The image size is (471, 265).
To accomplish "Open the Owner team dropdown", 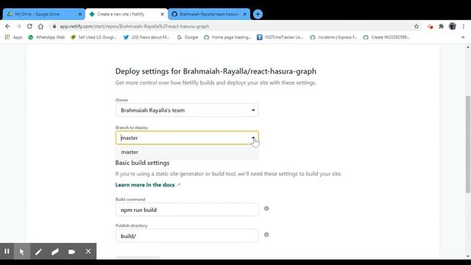I will (x=187, y=110).
